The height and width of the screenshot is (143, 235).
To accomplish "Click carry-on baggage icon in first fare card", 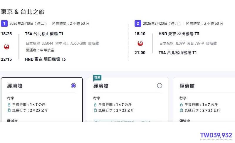I will tap(9, 104).
